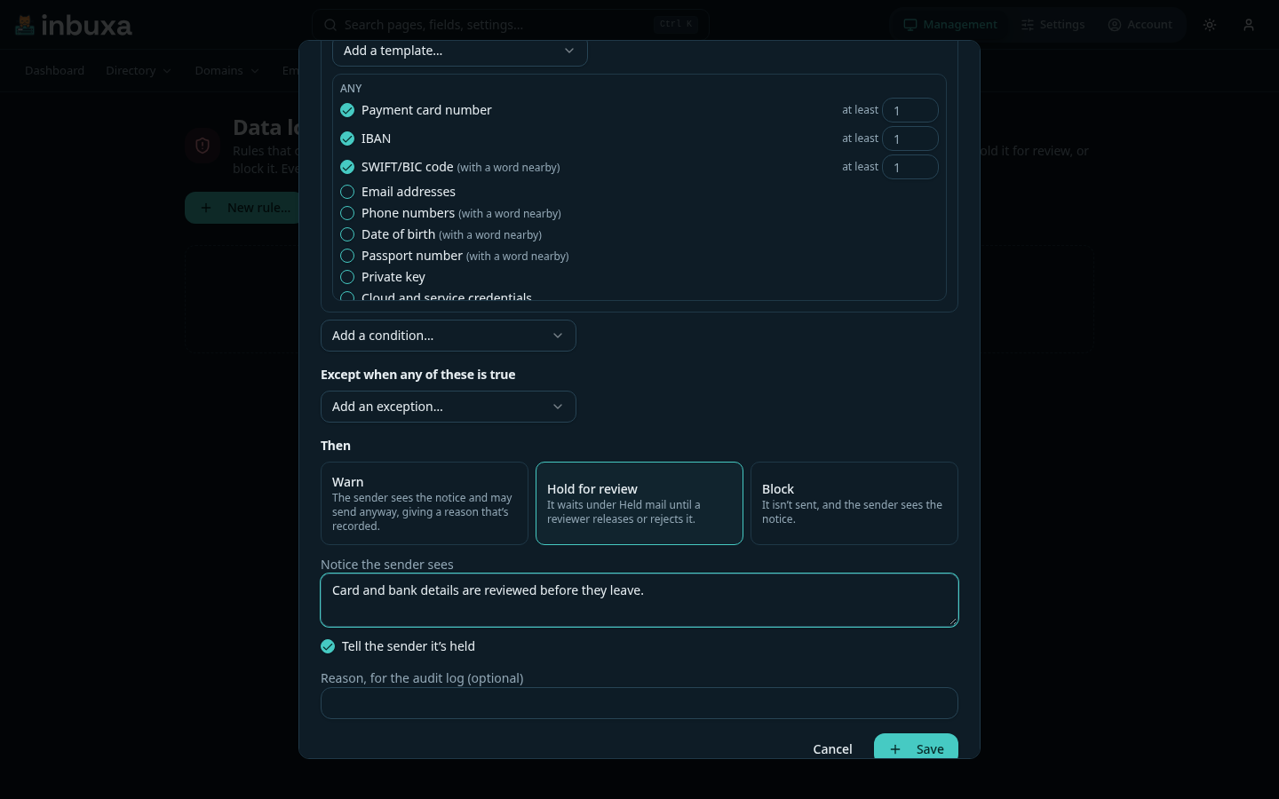Click the SWIFT/BIC minimum count field
This screenshot has height=799, width=1279.
pyautogui.click(x=910, y=167)
